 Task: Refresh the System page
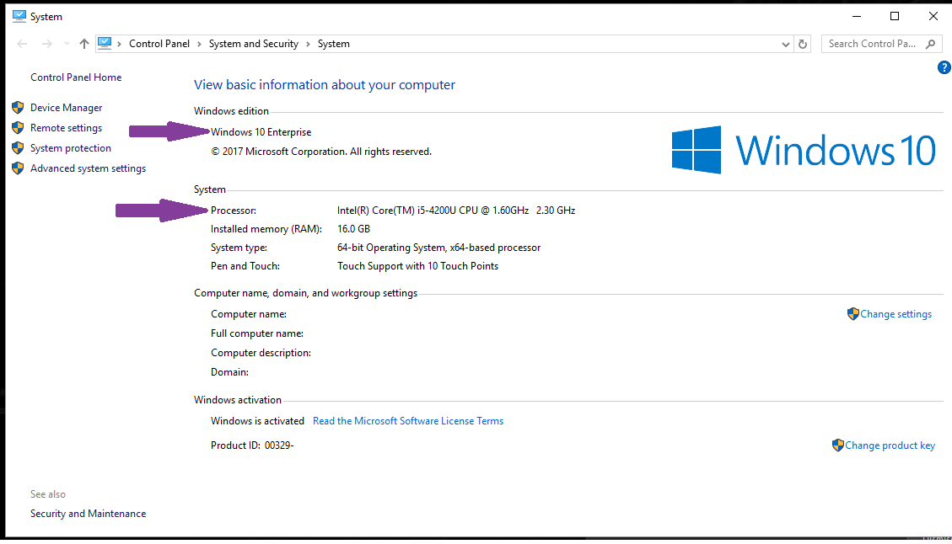[x=803, y=44]
